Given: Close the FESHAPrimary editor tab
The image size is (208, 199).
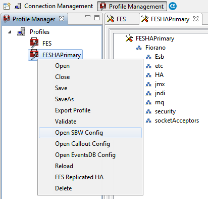Looking at the screenshot, I should coord(196,19).
